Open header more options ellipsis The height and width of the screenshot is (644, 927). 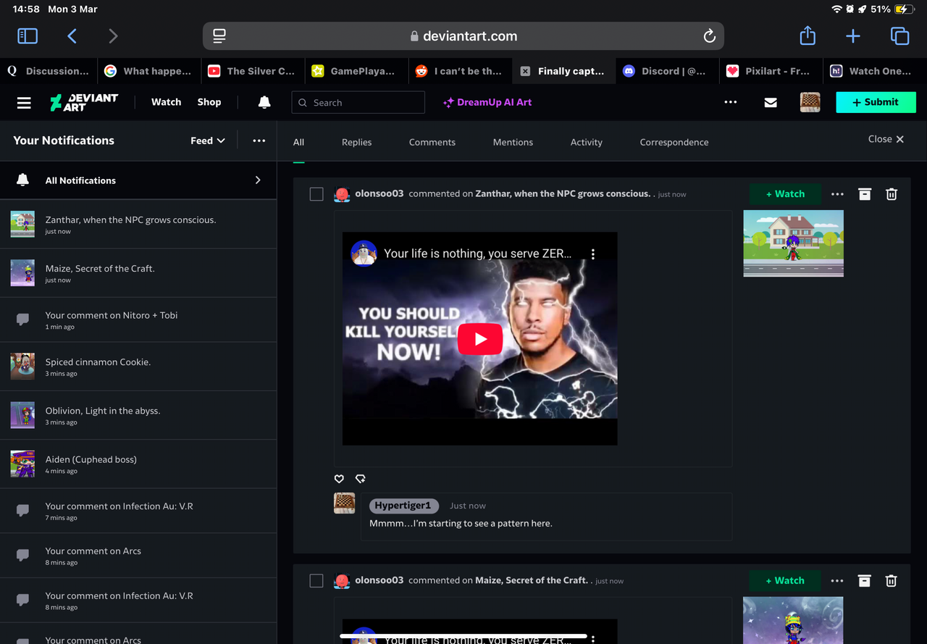tap(731, 102)
